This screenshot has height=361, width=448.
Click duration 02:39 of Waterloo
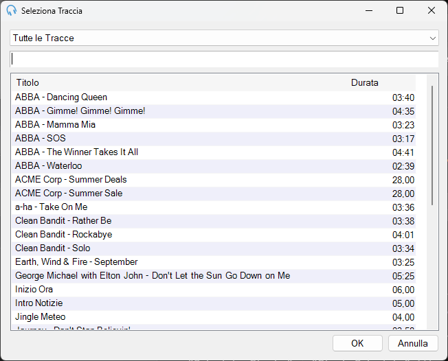403,166
